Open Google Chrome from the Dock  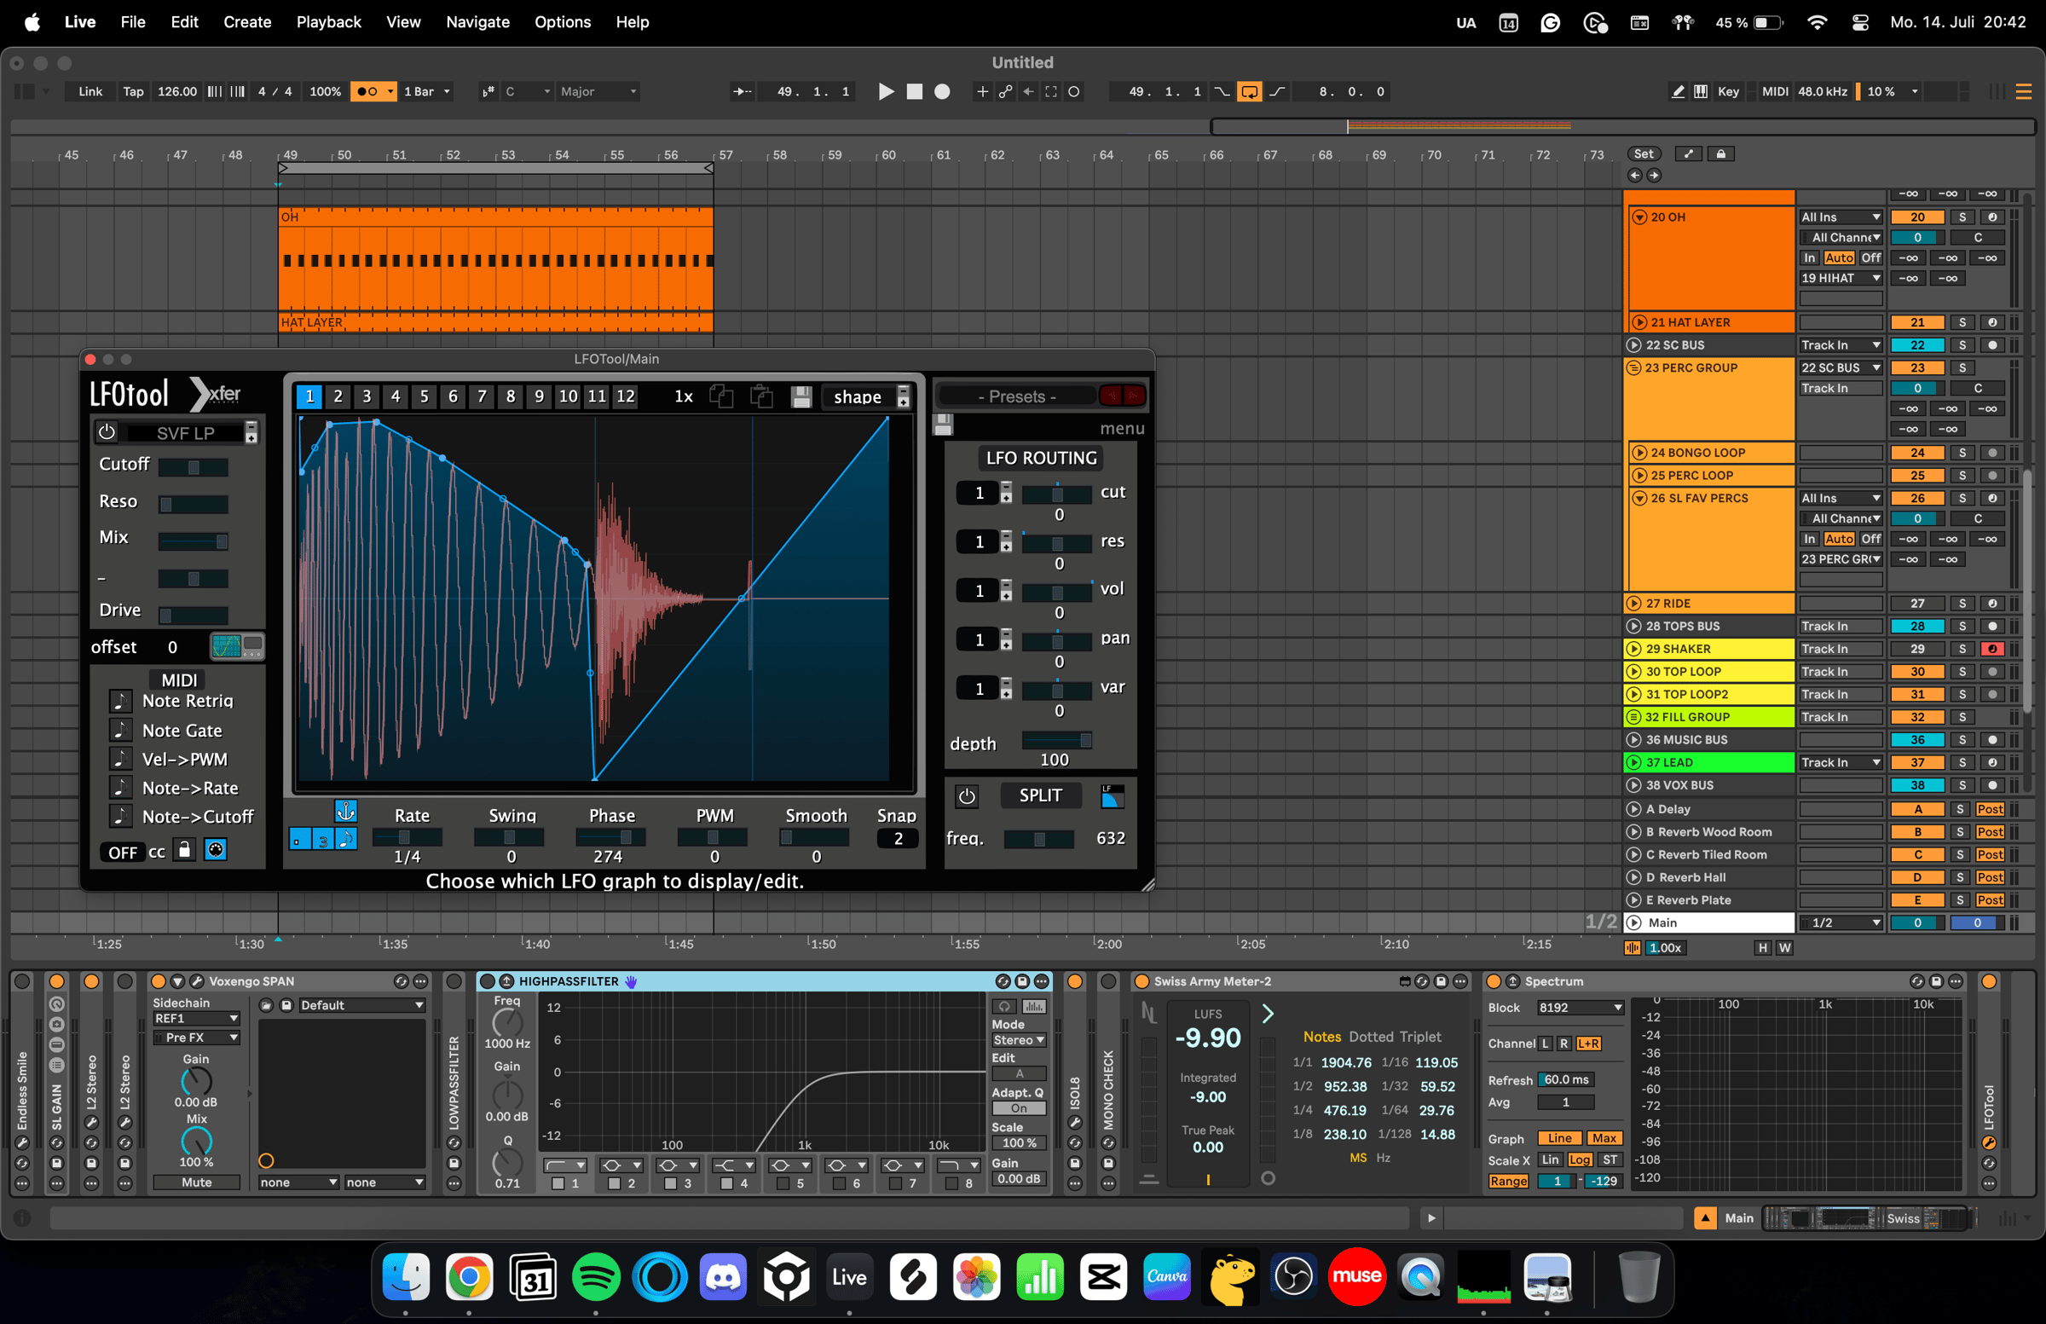pyautogui.click(x=469, y=1277)
